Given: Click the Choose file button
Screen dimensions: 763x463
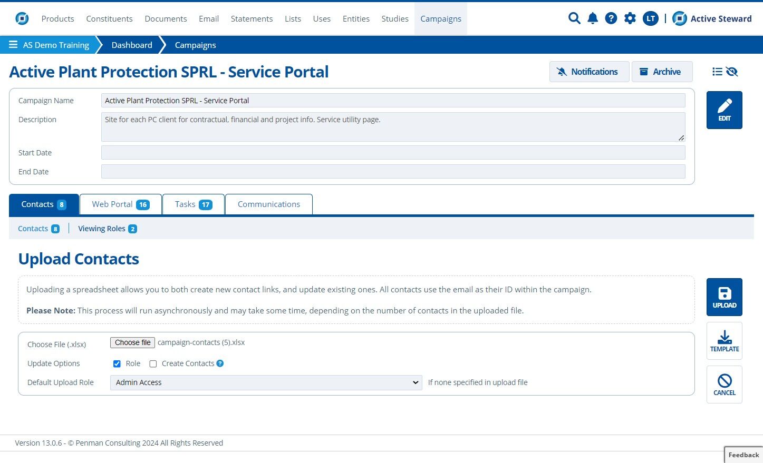Looking at the screenshot, I should pos(133,342).
